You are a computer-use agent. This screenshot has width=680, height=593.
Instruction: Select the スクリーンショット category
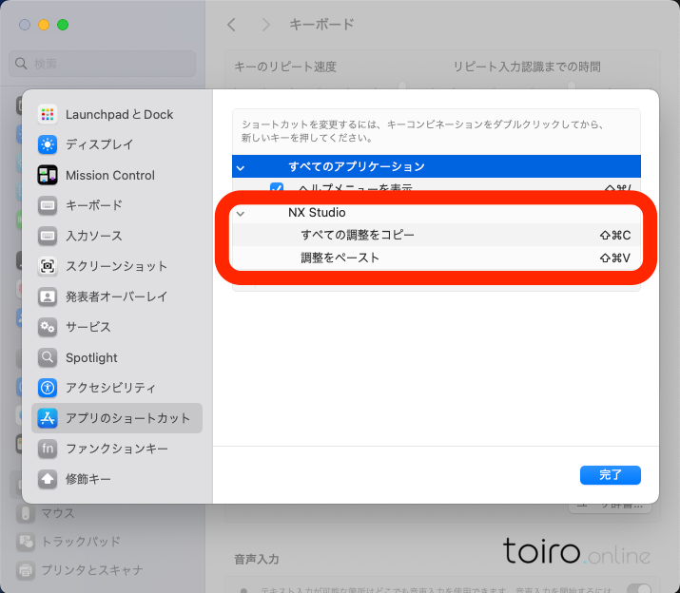[117, 266]
